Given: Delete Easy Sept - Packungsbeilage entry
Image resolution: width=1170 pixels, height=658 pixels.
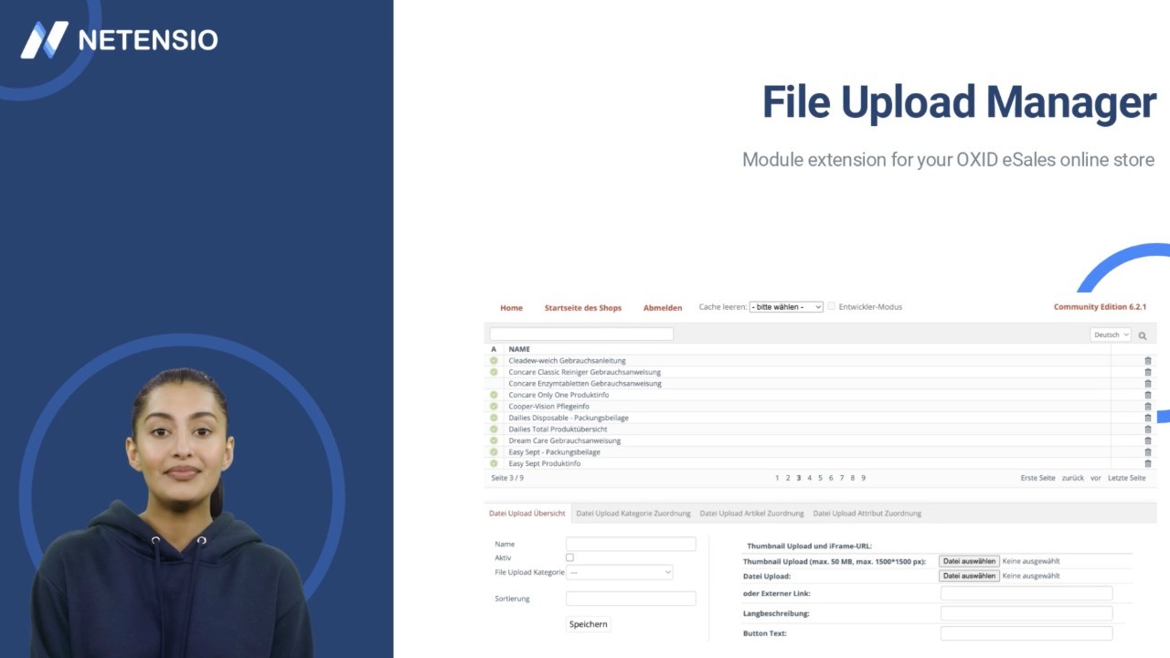Looking at the screenshot, I should pyautogui.click(x=1148, y=452).
